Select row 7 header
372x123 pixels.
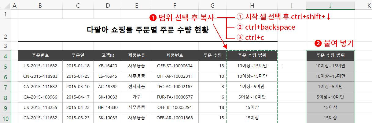(x=6, y=87)
